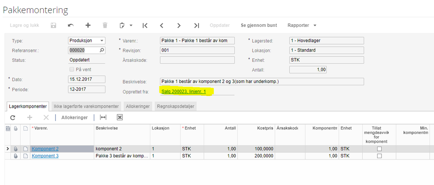Screen dimensions: 434x185
Task: Click the clipboard copy-paste icon
Action: [x=122, y=26]
